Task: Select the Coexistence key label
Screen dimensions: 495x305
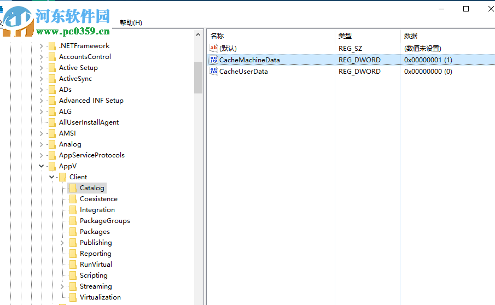Action: 98,199
